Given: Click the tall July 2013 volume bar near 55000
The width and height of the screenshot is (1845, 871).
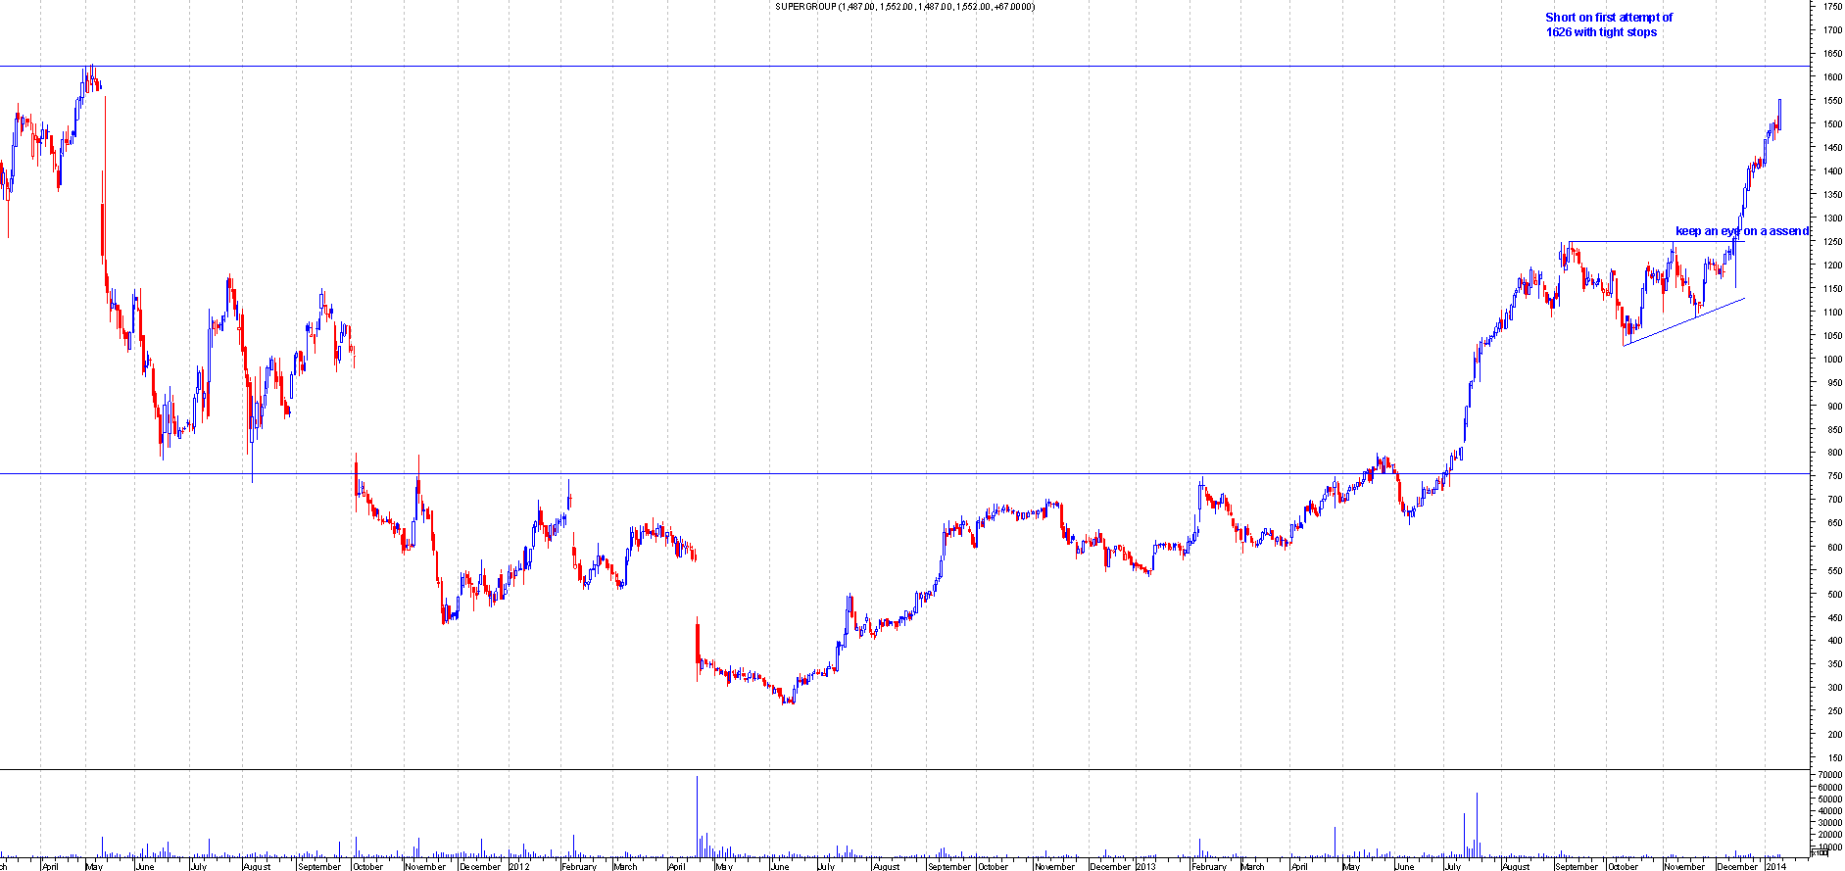Looking at the screenshot, I should tap(1477, 823).
